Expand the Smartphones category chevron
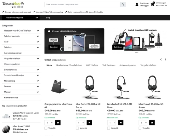Viewport: 170px width, 136px height. tap(38, 70)
